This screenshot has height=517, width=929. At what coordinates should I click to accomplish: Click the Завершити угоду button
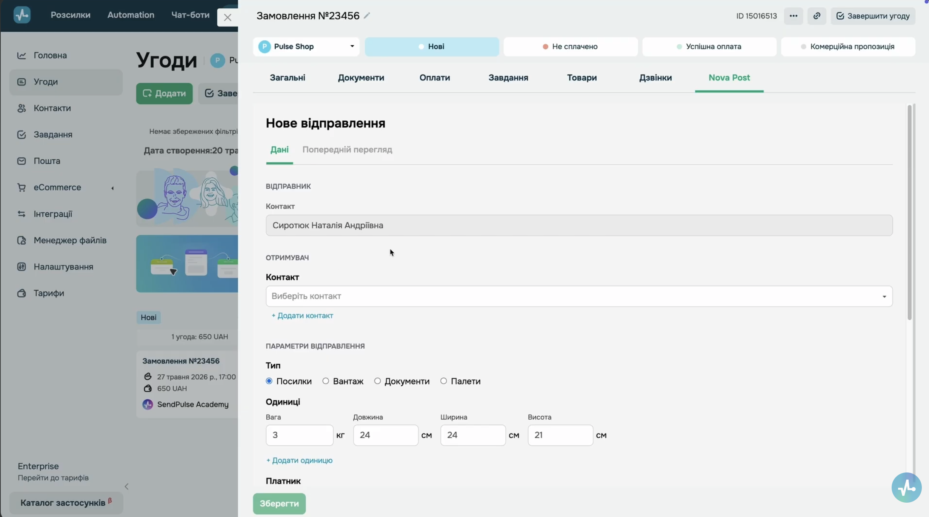pyautogui.click(x=873, y=16)
